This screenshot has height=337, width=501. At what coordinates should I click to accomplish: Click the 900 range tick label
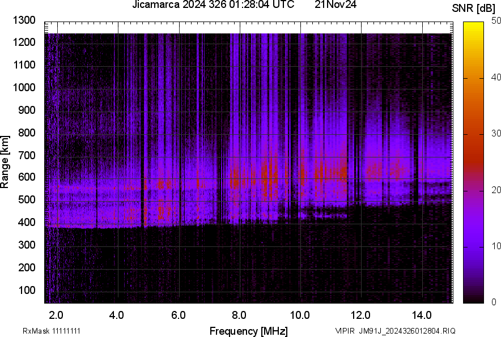pos(27,110)
